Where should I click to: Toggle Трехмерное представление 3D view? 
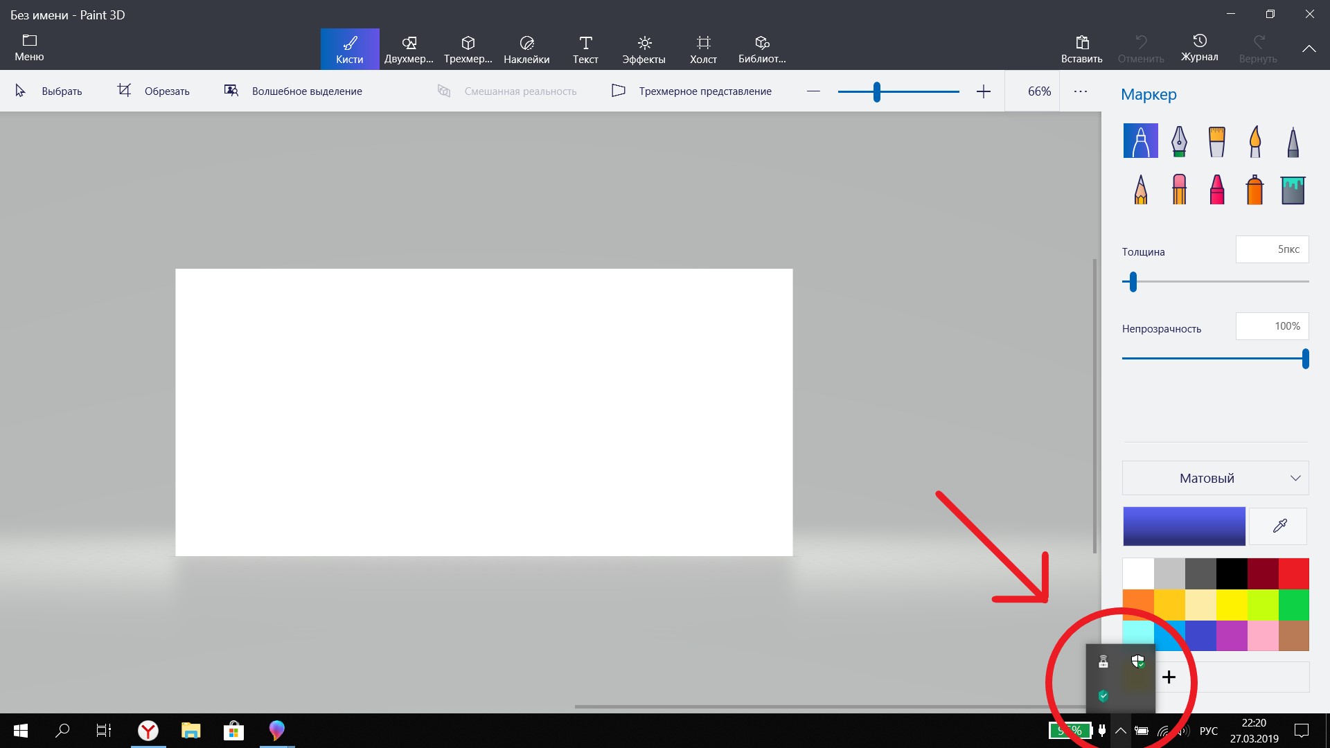691,91
